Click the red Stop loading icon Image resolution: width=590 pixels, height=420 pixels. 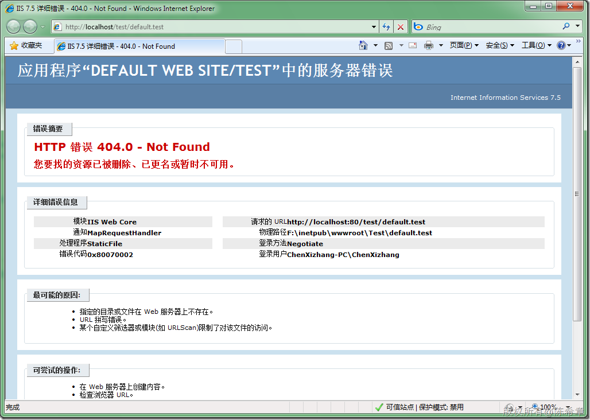pos(401,27)
